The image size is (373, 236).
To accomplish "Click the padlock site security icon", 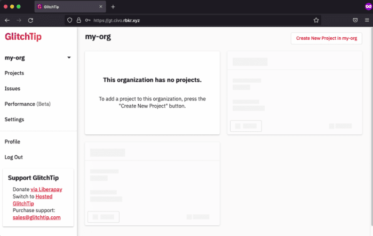I will (x=79, y=20).
